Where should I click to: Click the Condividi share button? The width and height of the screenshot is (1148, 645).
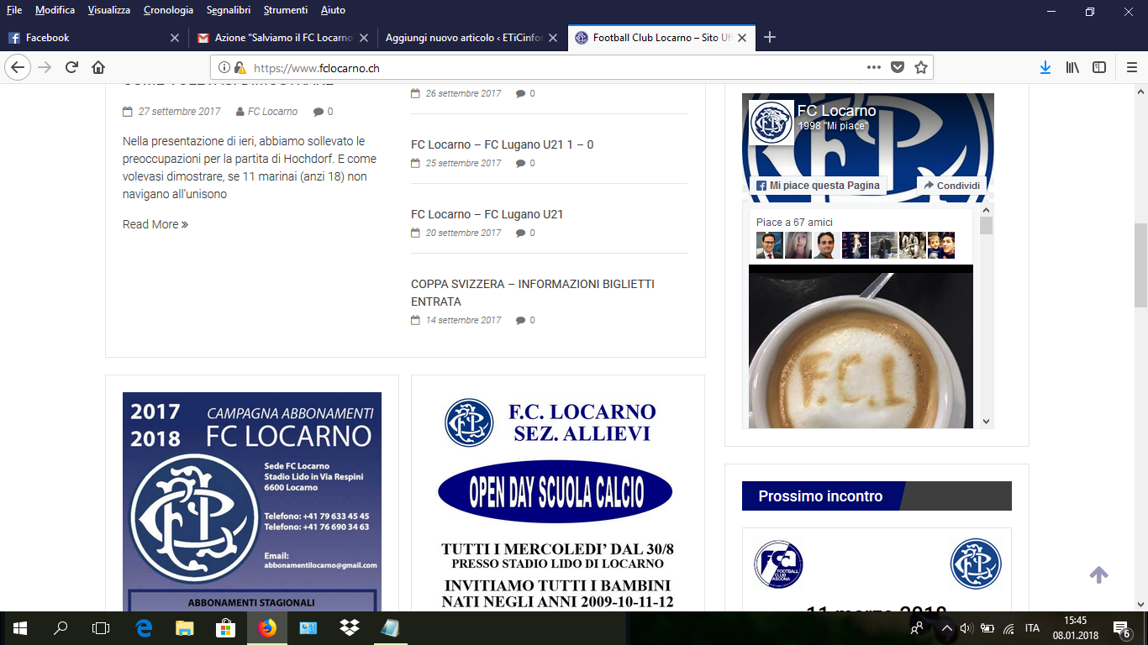pyautogui.click(x=952, y=186)
